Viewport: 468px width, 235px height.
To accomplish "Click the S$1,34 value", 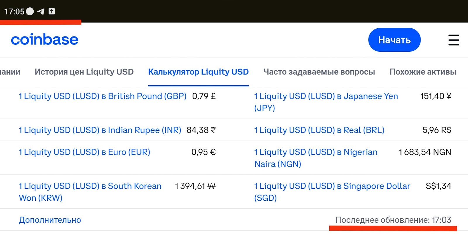I will [438, 186].
